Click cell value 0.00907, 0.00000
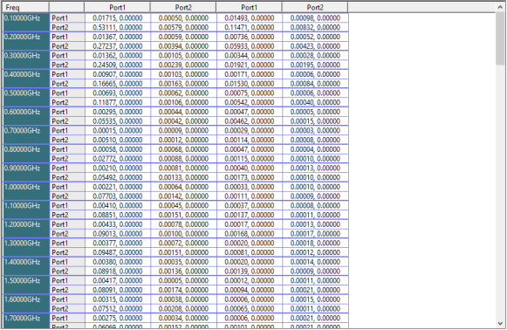507x330 pixels. click(118, 74)
